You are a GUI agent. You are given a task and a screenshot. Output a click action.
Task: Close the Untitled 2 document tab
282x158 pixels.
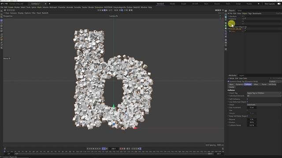[x=45, y=4]
